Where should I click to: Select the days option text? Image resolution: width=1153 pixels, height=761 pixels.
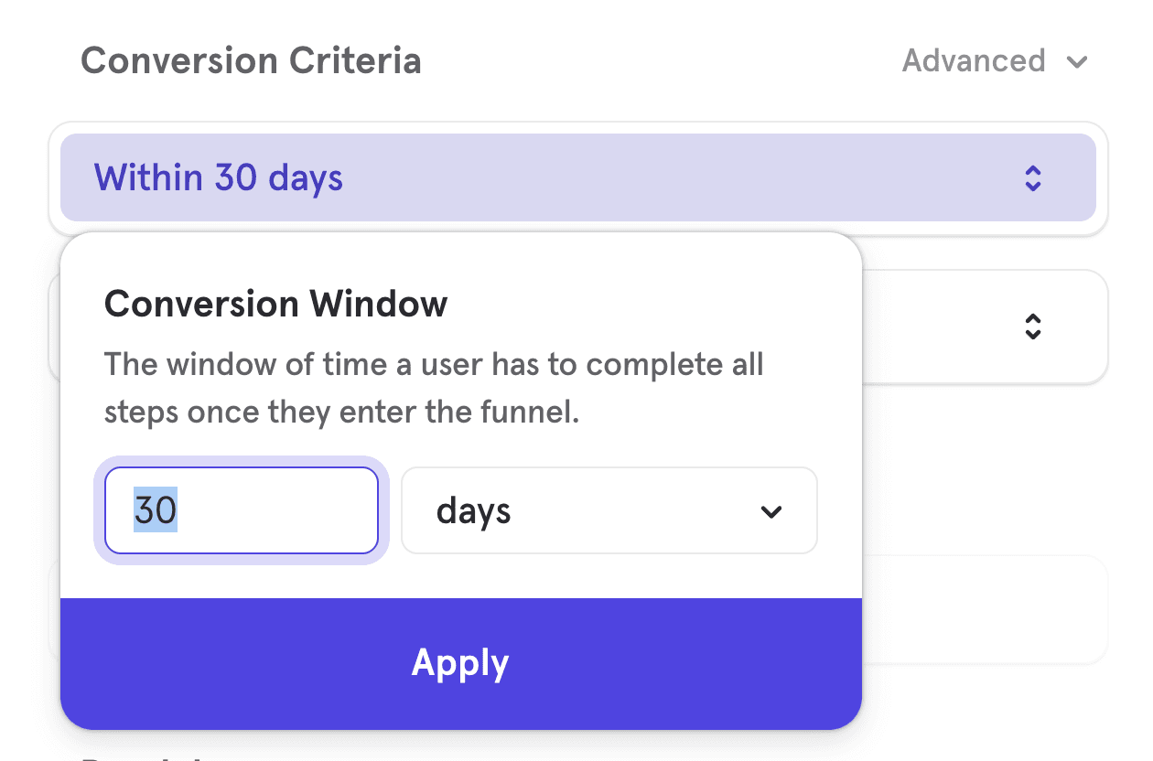coord(473,510)
